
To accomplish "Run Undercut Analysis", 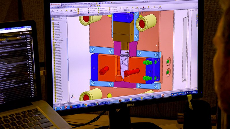I will click(x=102, y=10).
